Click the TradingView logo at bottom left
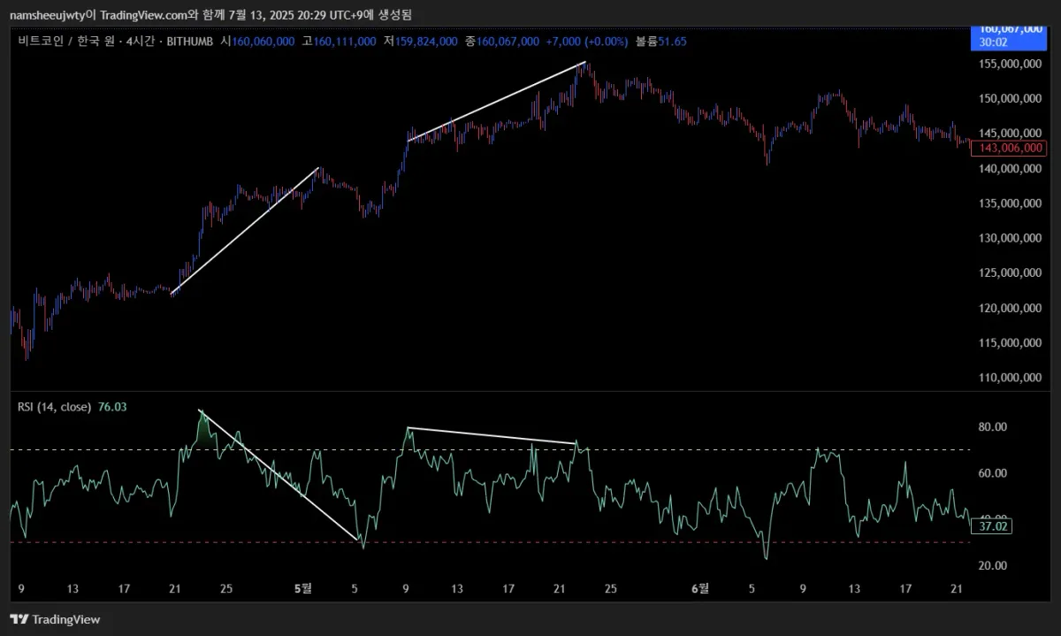The height and width of the screenshot is (636, 1061). point(55,619)
